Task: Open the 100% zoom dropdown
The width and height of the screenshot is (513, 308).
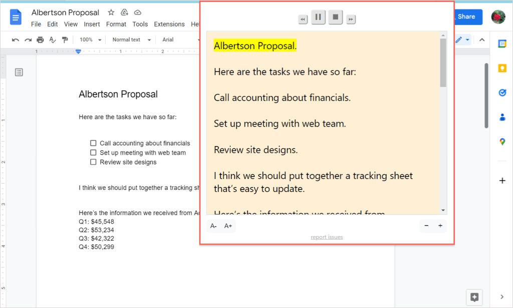Action: point(91,40)
